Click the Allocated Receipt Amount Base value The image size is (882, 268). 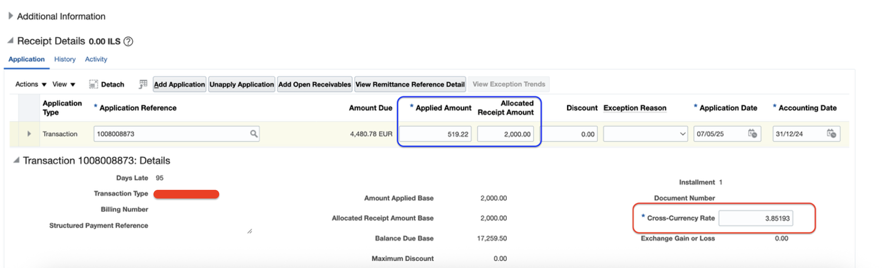coord(494,218)
